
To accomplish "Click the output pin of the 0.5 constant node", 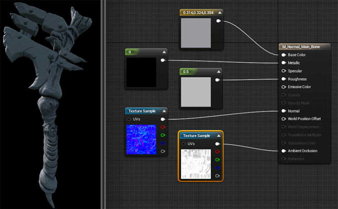I will pyautogui.click(x=218, y=80).
